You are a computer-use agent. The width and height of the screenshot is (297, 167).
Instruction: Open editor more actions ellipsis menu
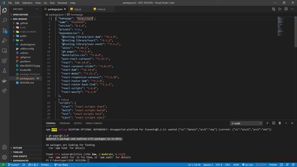click(292, 9)
